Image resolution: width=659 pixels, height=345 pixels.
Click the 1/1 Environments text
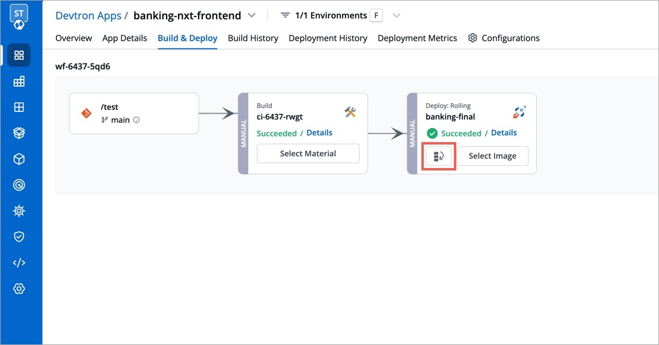[331, 15]
